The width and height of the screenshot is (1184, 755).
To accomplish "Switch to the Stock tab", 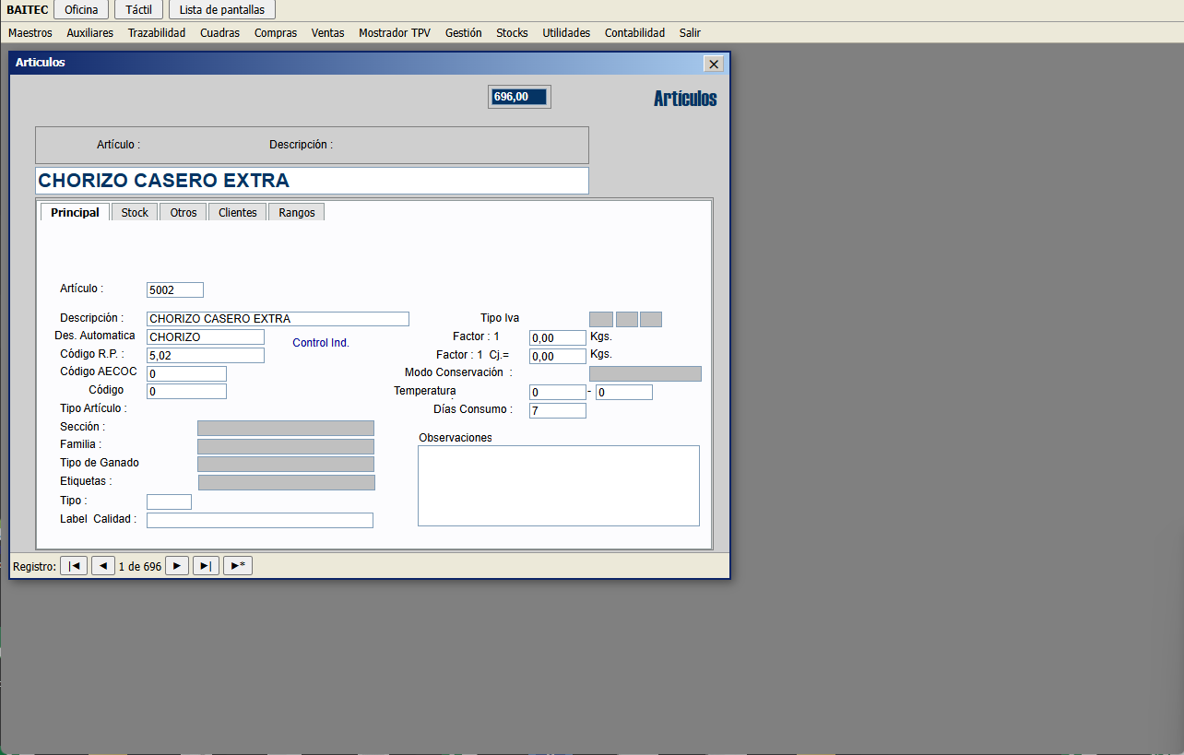I will [135, 212].
